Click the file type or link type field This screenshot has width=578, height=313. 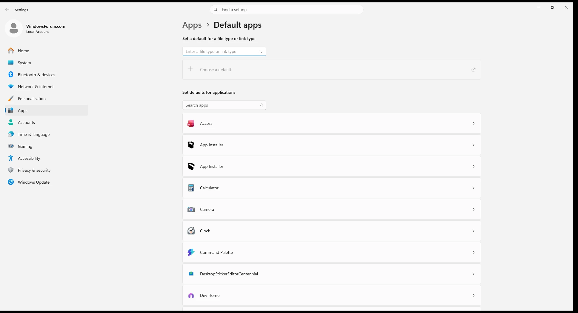pos(224,51)
